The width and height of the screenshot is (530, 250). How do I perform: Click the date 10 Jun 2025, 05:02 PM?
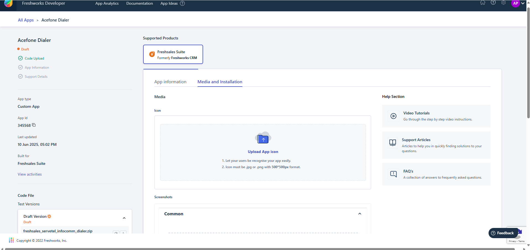[37, 144]
